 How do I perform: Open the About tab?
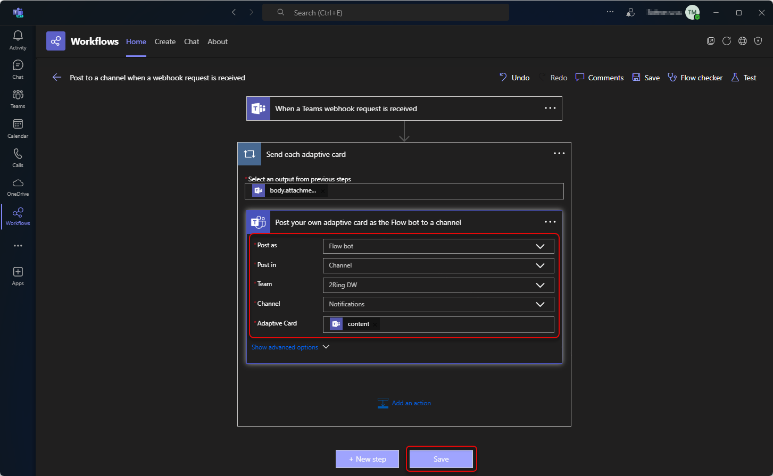217,41
